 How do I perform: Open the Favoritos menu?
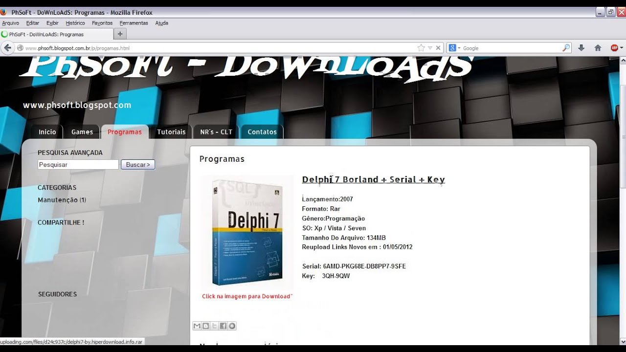(102, 23)
